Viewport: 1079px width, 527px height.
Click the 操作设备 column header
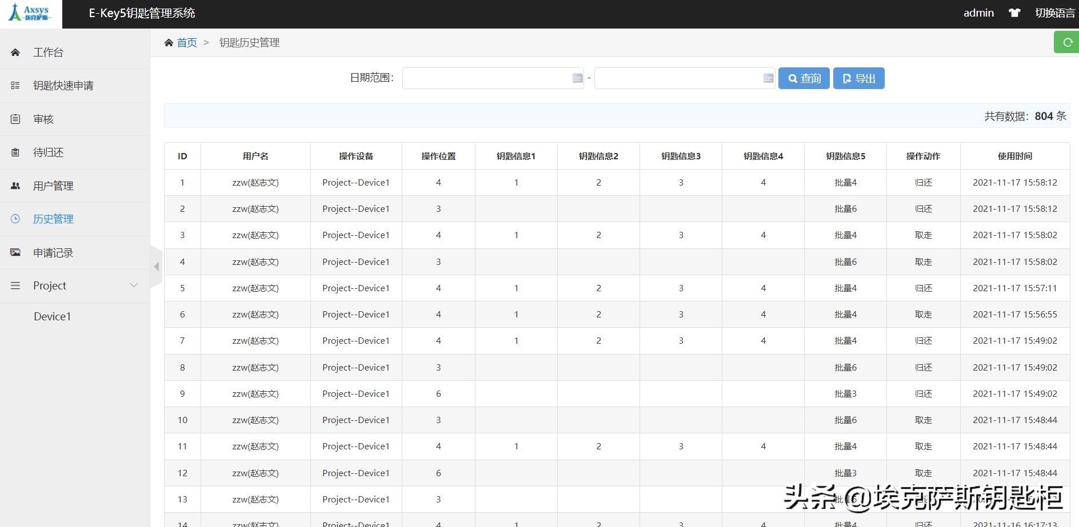(356, 156)
